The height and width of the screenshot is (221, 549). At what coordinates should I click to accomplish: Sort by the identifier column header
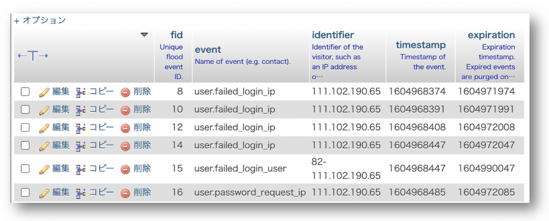[333, 35]
